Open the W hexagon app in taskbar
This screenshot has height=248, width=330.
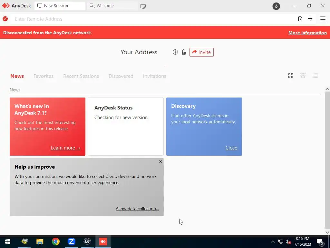[87, 242]
